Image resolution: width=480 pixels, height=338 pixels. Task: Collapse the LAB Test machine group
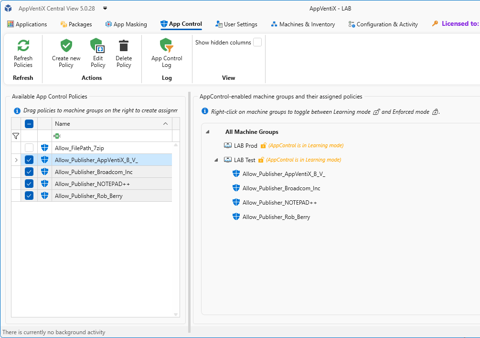click(x=216, y=160)
